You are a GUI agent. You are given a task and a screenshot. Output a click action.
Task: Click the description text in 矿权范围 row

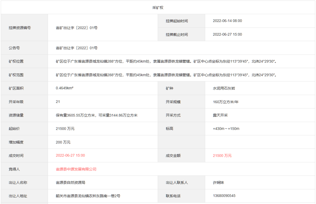166,75
